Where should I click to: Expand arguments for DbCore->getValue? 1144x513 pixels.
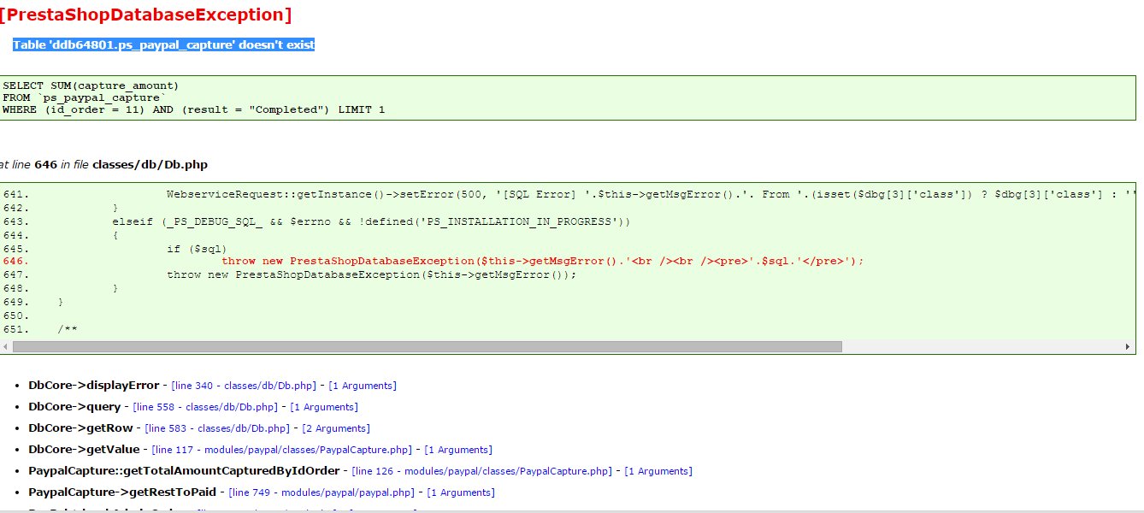tap(458, 450)
